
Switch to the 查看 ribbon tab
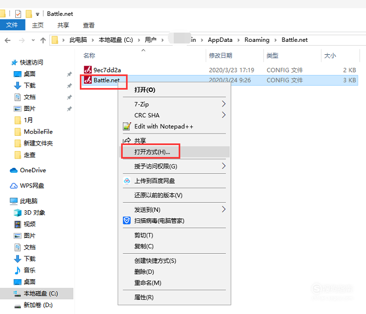click(89, 25)
